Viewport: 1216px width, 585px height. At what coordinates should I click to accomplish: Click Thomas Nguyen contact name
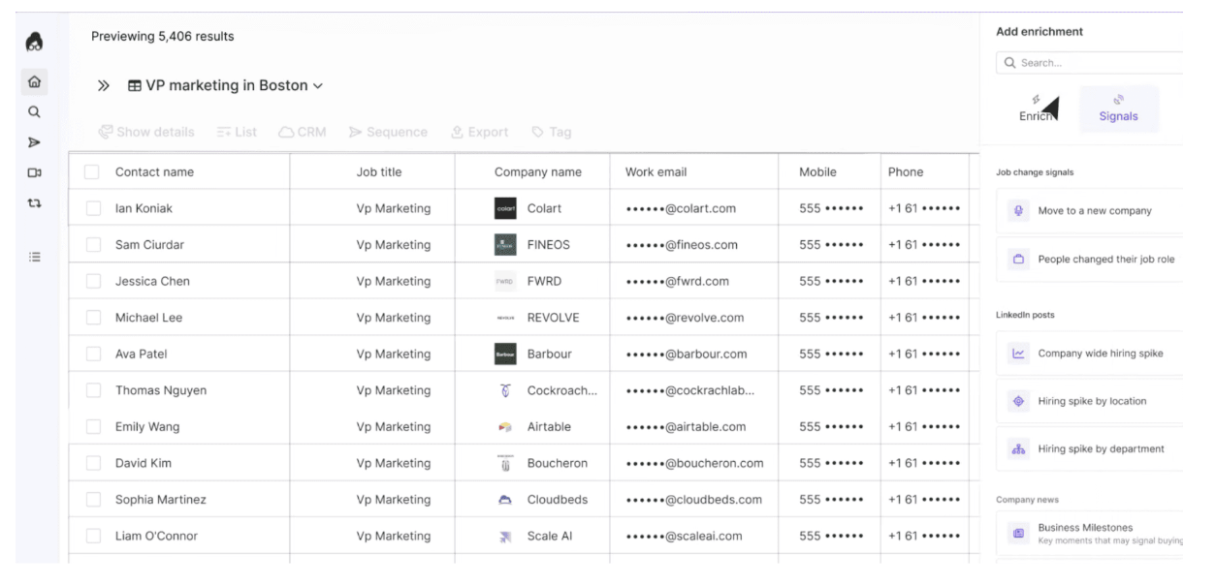[161, 391]
